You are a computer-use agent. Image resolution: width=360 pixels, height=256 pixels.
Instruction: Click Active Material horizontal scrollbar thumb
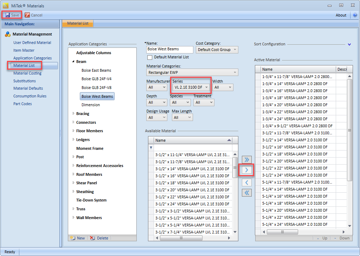pos(282,232)
